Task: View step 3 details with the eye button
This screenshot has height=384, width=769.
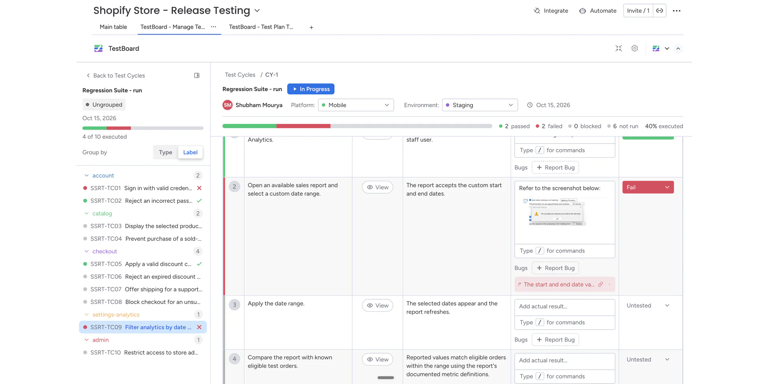Action: (x=377, y=306)
